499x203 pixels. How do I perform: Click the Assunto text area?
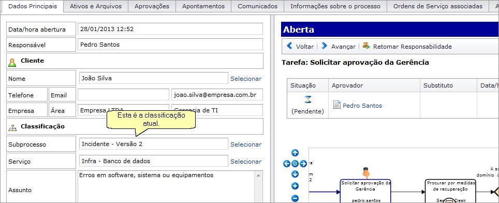coord(167,187)
